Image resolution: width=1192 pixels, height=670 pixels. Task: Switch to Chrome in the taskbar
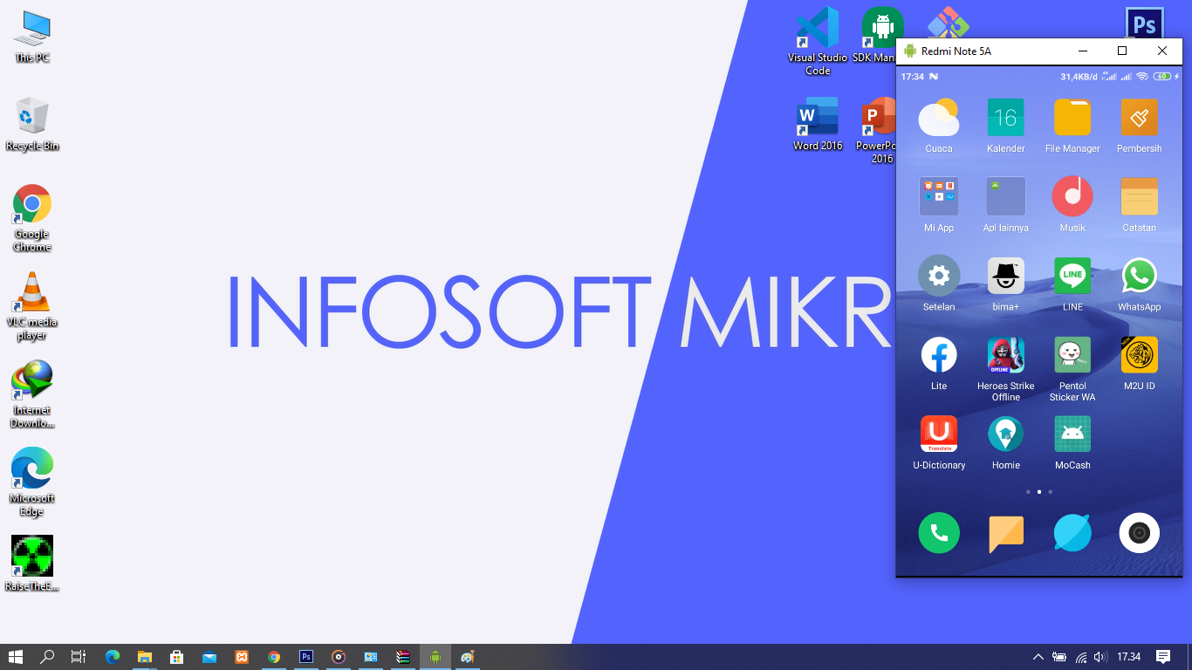[x=274, y=657]
